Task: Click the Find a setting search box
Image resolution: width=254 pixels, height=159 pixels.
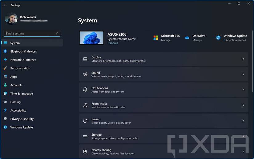Action: click(32, 33)
